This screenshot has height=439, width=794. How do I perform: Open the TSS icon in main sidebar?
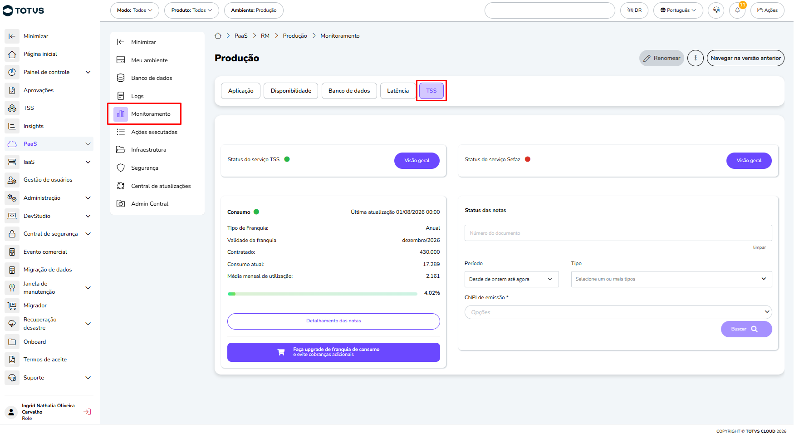tap(12, 108)
